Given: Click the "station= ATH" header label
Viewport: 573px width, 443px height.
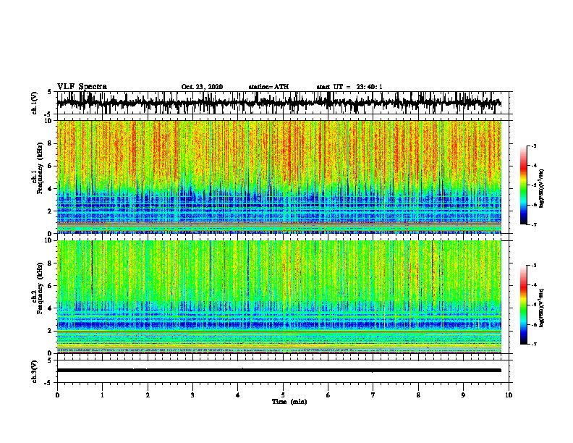Looking at the screenshot, I should click(x=268, y=87).
